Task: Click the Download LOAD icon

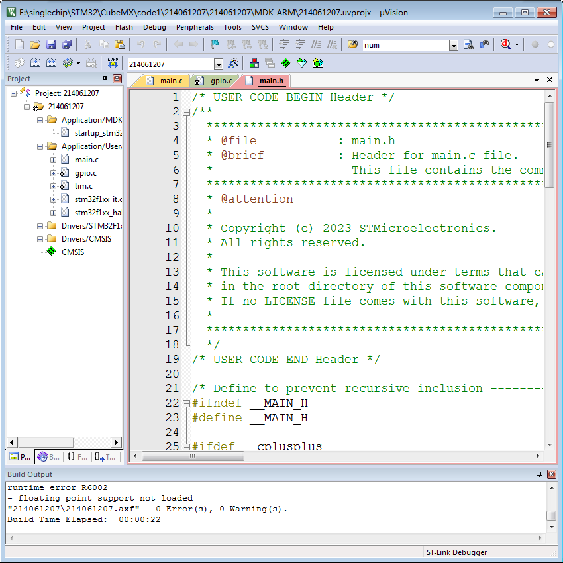Action: (113, 63)
